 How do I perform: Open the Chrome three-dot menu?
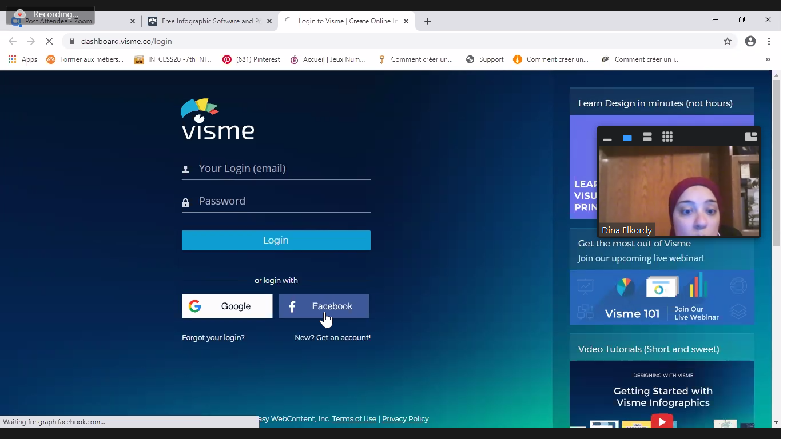click(x=769, y=41)
